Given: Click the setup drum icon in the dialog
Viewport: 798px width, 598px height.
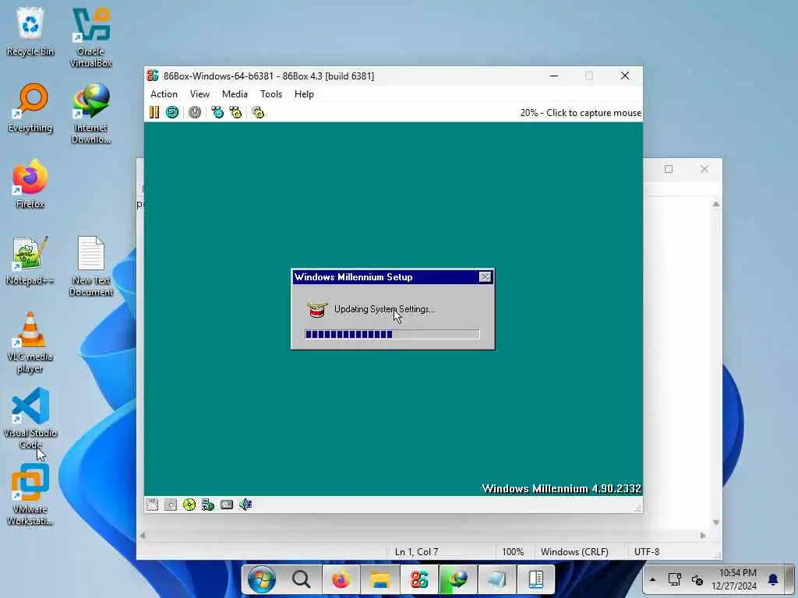Looking at the screenshot, I should tap(317, 309).
